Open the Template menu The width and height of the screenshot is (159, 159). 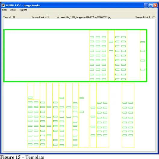[23, 10]
